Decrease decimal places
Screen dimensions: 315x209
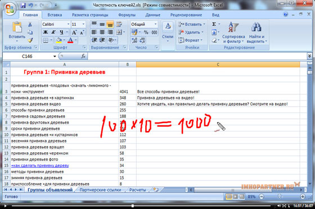click(142, 40)
